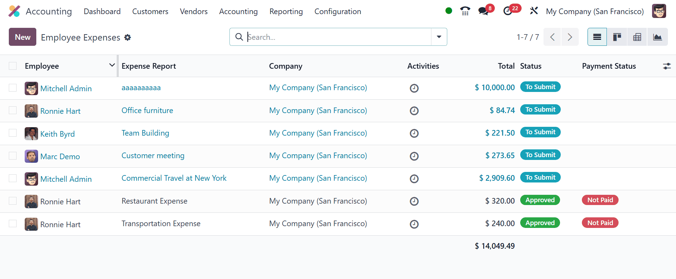Open the Dashboard menu item
This screenshot has width=676, height=279.
(x=102, y=11)
